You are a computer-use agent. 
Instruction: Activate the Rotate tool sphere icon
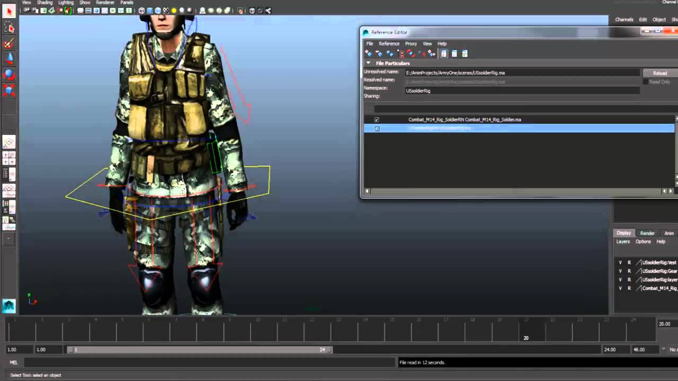(9, 75)
